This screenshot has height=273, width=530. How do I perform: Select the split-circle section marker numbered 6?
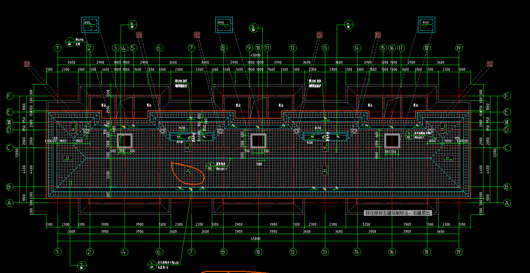[132, 25]
